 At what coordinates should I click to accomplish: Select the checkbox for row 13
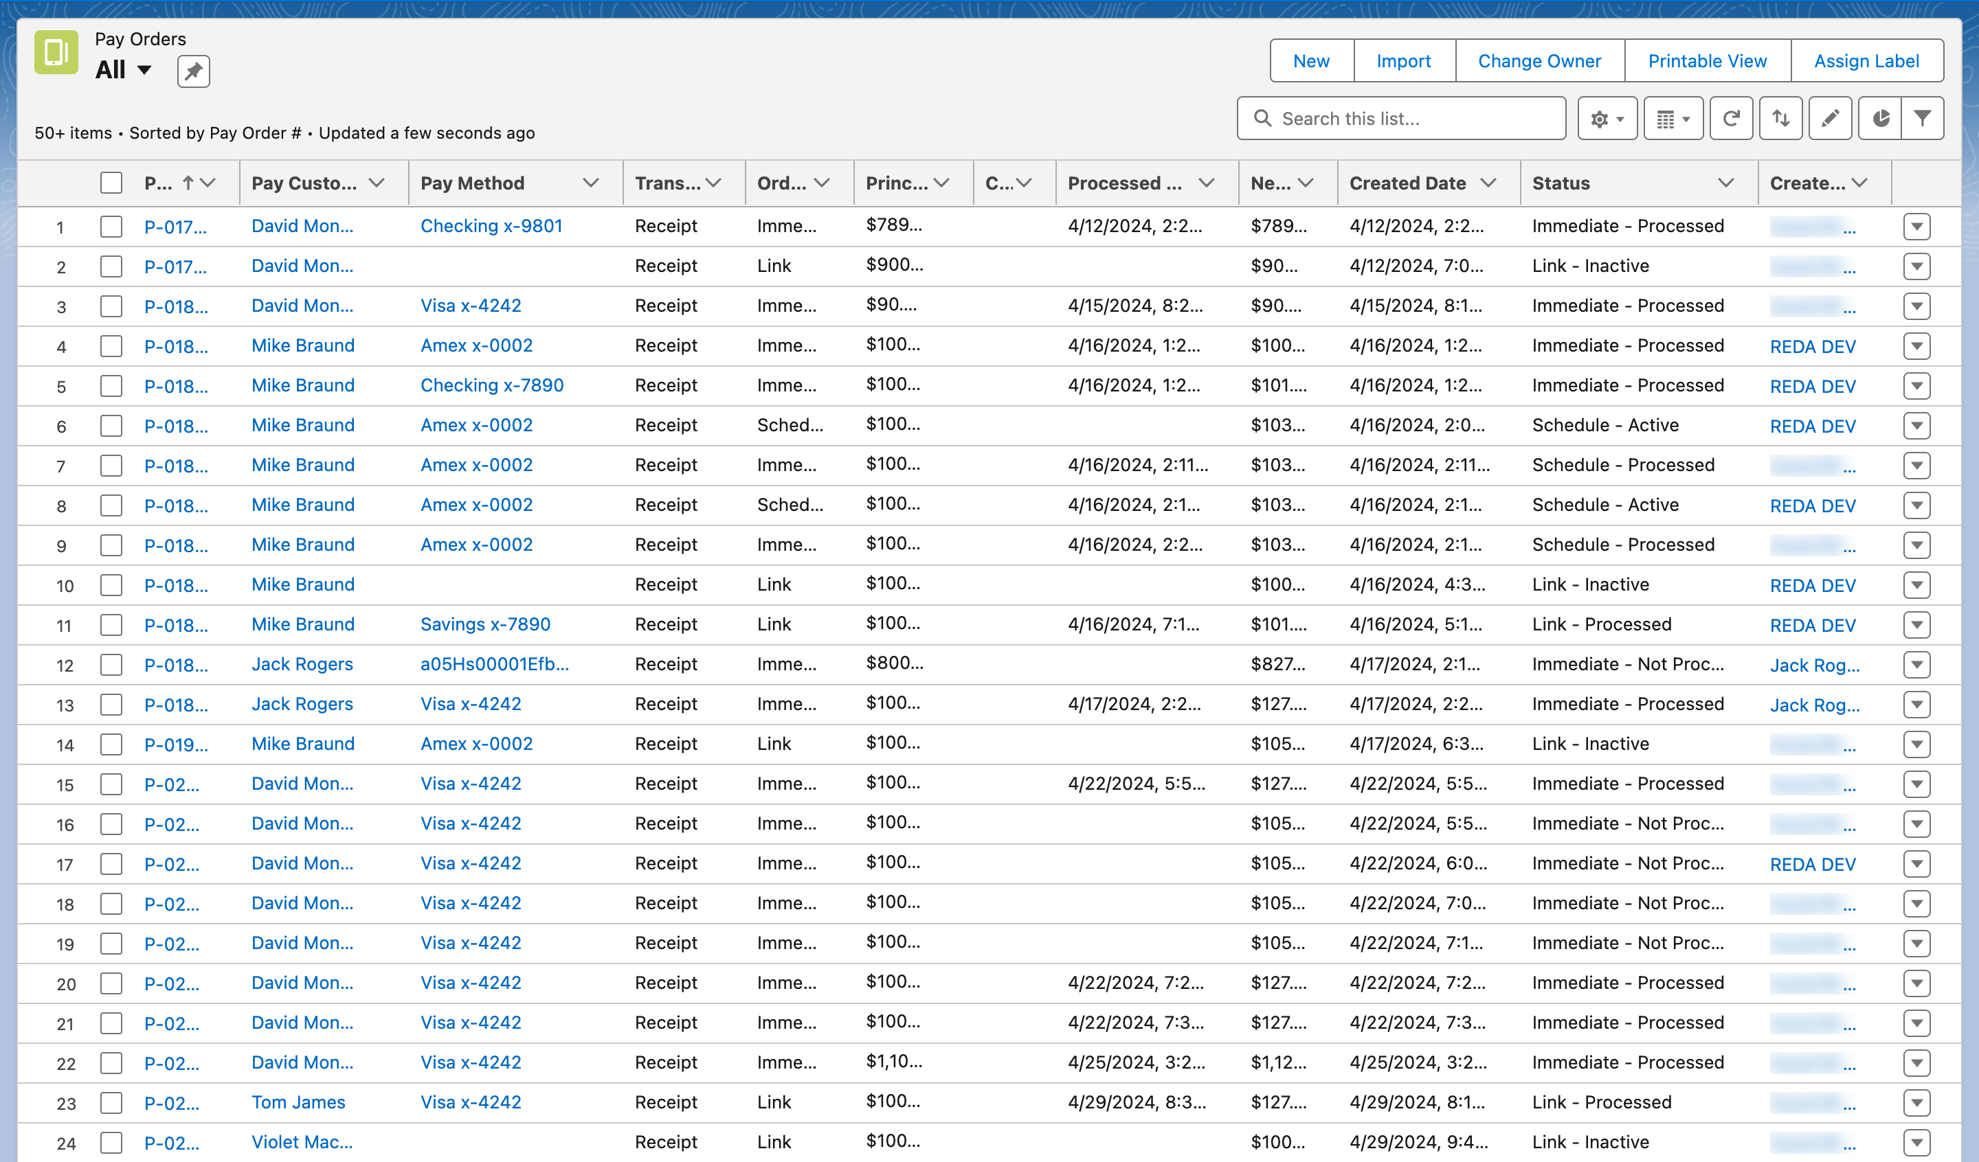click(x=111, y=705)
